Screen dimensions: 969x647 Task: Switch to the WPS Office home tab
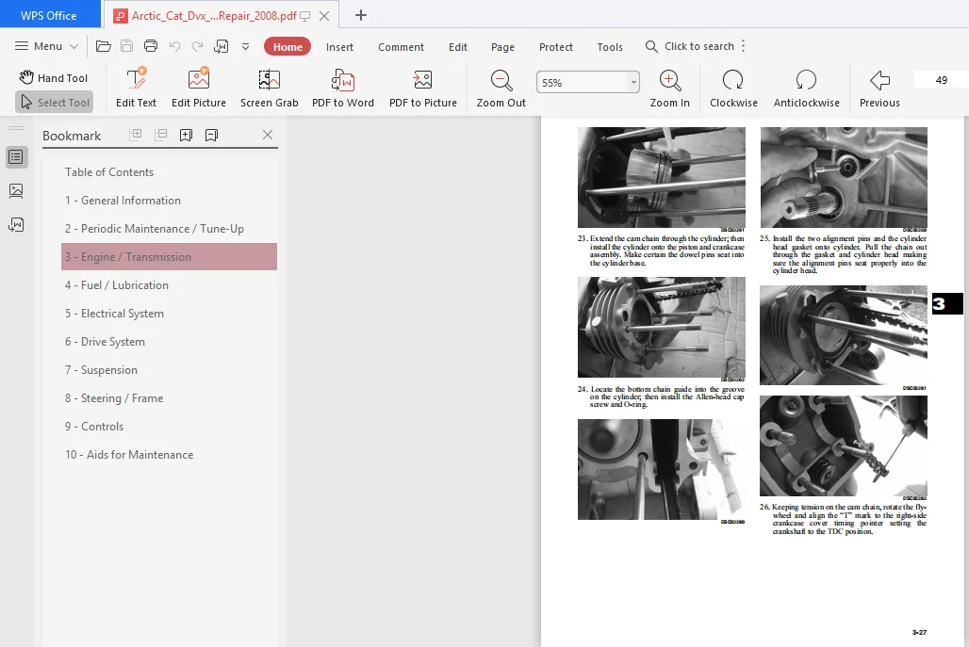(x=49, y=15)
